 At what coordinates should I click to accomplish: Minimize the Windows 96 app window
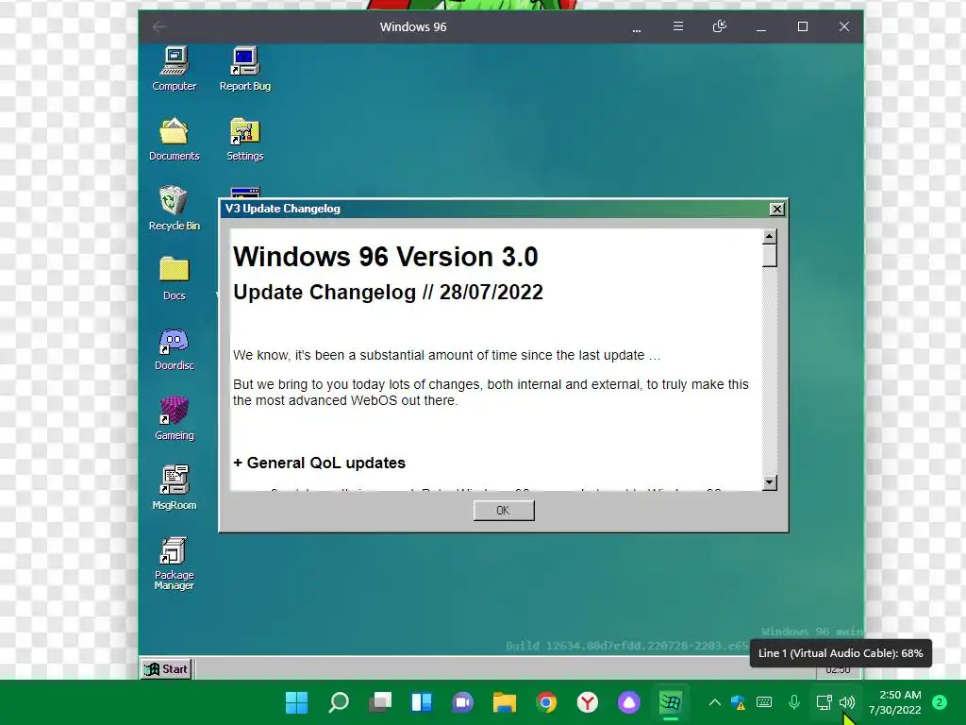tap(761, 27)
